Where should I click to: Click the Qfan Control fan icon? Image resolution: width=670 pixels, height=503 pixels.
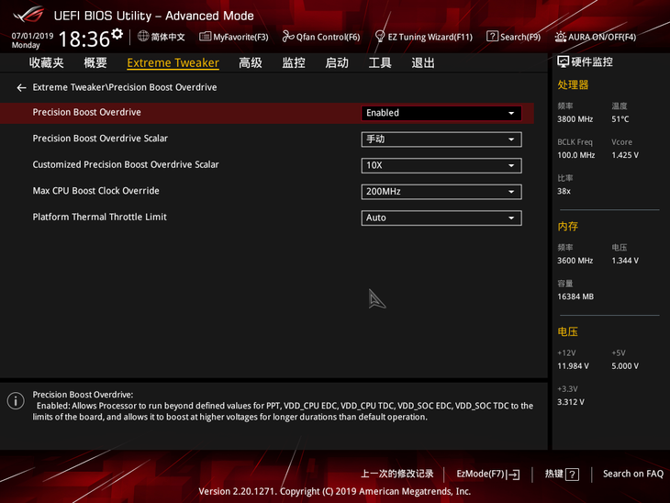click(288, 37)
